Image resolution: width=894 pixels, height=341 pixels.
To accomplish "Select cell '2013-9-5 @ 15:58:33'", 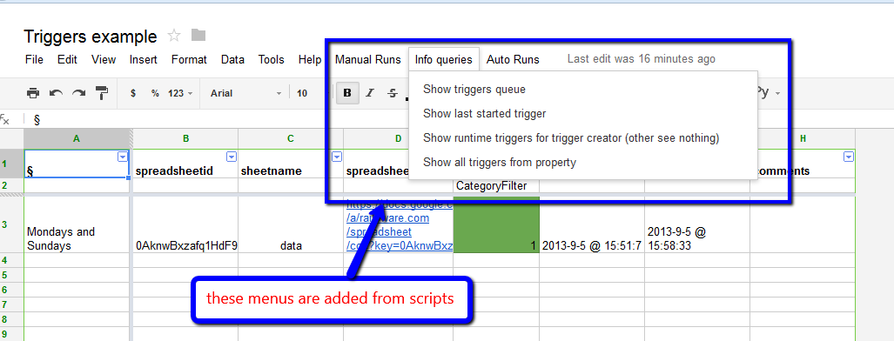I will [697, 225].
